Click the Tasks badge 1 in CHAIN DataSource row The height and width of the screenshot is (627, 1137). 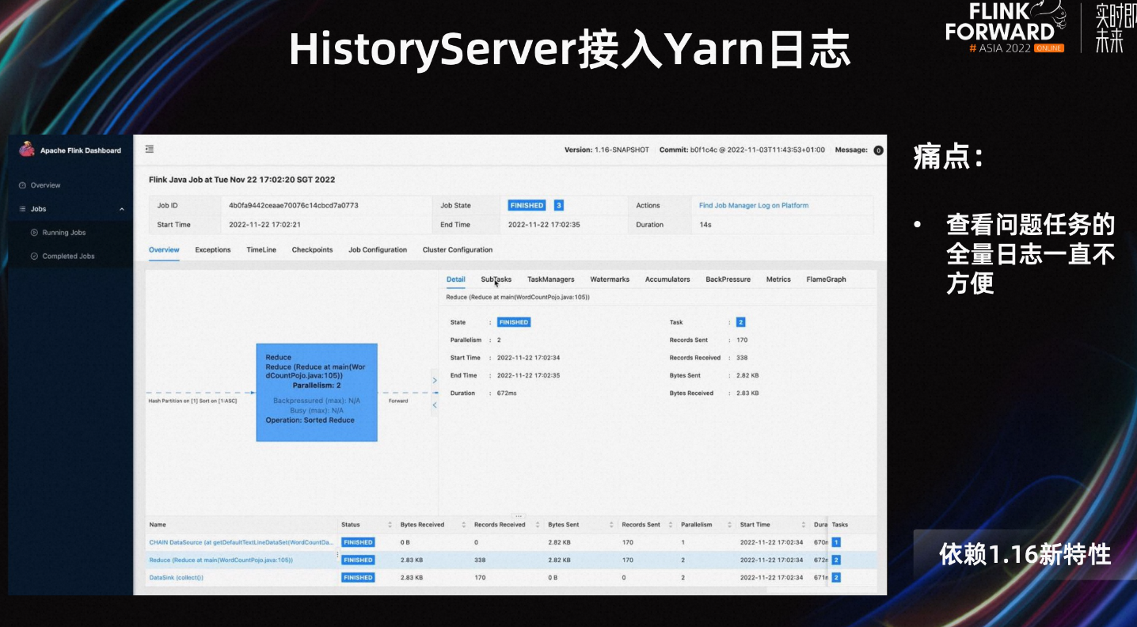(x=836, y=542)
